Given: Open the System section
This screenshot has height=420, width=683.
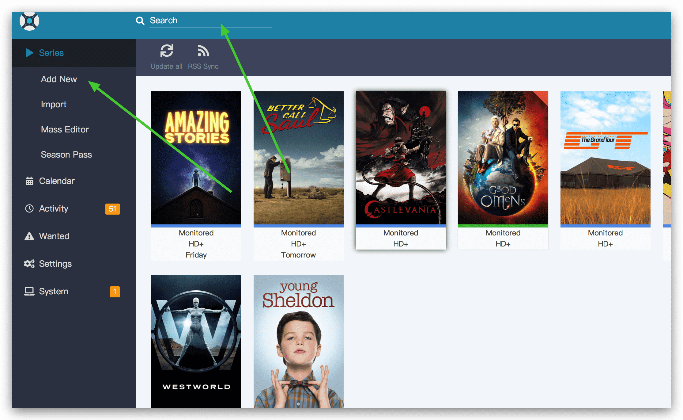Looking at the screenshot, I should point(54,291).
